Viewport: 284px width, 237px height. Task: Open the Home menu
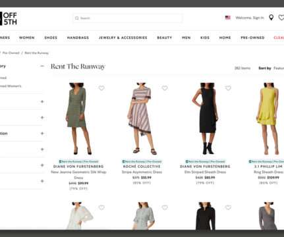[x=225, y=38]
